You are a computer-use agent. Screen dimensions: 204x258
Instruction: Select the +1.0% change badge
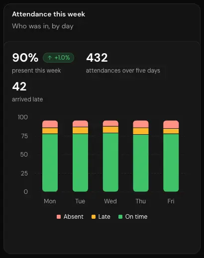[58, 58]
